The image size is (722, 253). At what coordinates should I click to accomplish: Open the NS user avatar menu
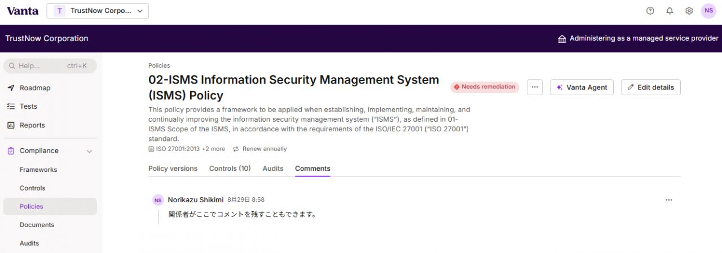point(708,11)
